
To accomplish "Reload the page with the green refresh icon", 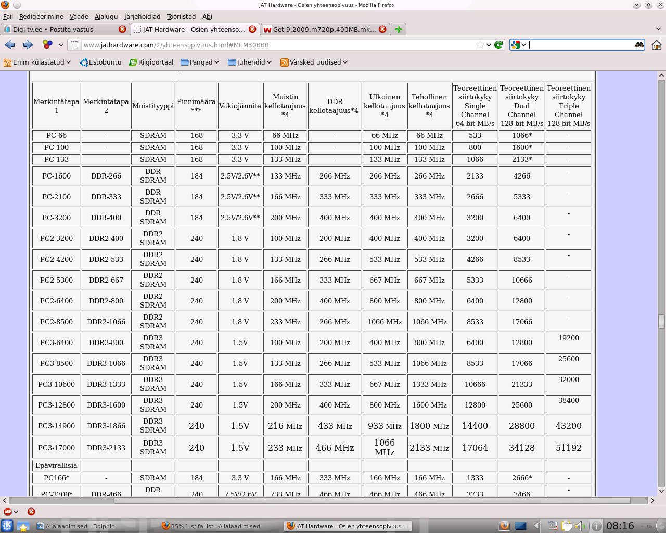I will tap(498, 45).
